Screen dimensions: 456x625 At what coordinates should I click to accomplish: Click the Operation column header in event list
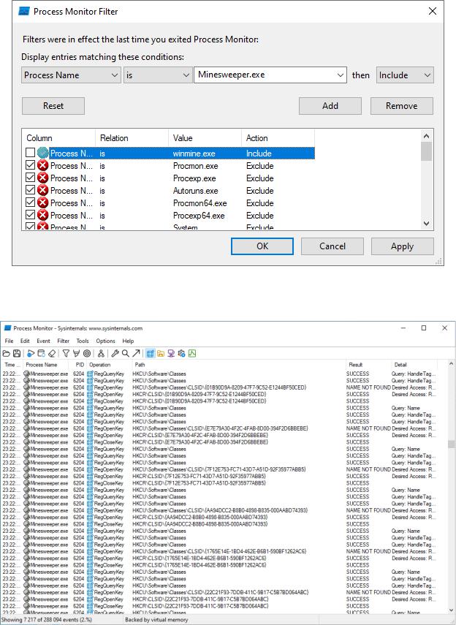click(x=109, y=365)
